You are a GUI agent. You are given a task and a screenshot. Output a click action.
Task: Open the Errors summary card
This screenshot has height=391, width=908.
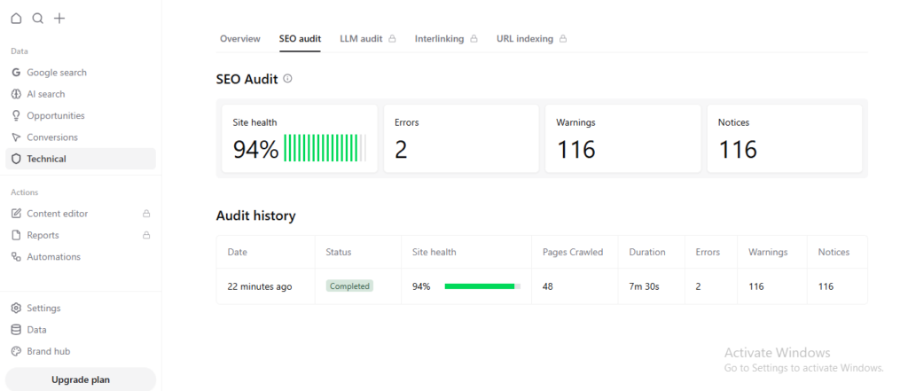460,138
